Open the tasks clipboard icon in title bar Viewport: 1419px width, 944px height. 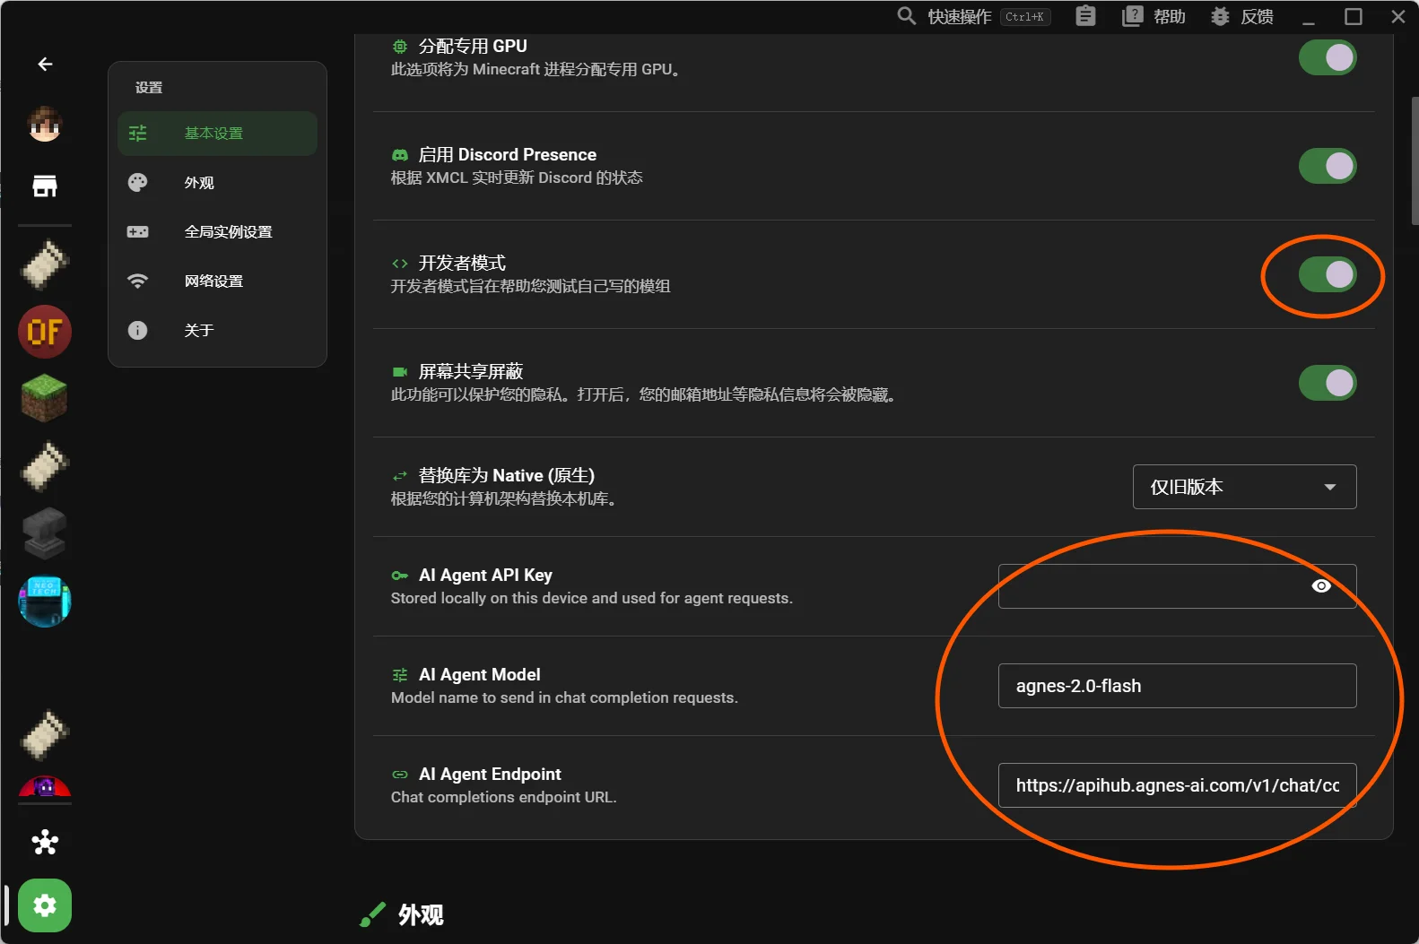click(x=1085, y=16)
